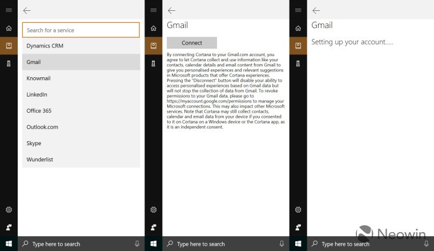This screenshot has height=251, width=434.
Task: Click the Feedback icon in the Gmail Connect panel sidebar
Action: point(154,227)
